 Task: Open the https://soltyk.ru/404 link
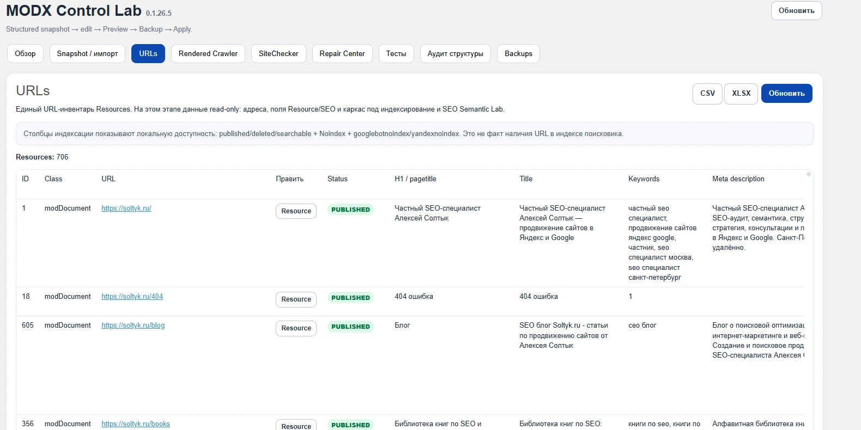132,296
